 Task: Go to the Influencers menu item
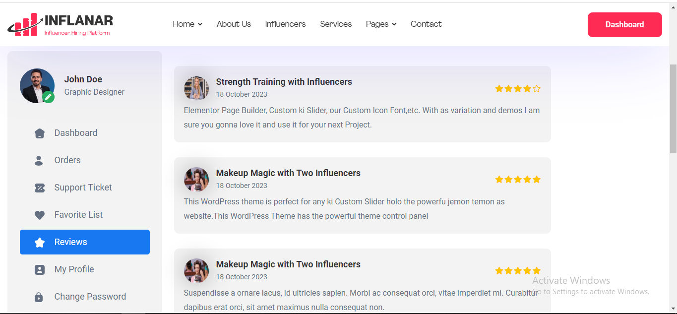[285, 24]
